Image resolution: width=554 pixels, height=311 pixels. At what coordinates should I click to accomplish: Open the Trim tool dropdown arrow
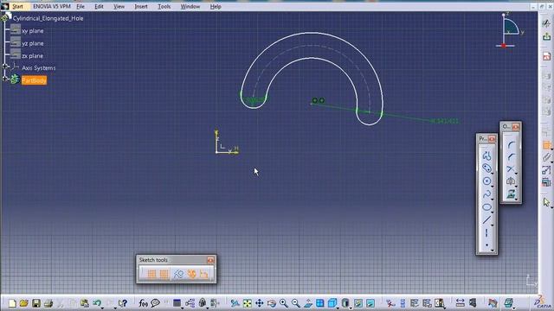[x=516, y=174]
